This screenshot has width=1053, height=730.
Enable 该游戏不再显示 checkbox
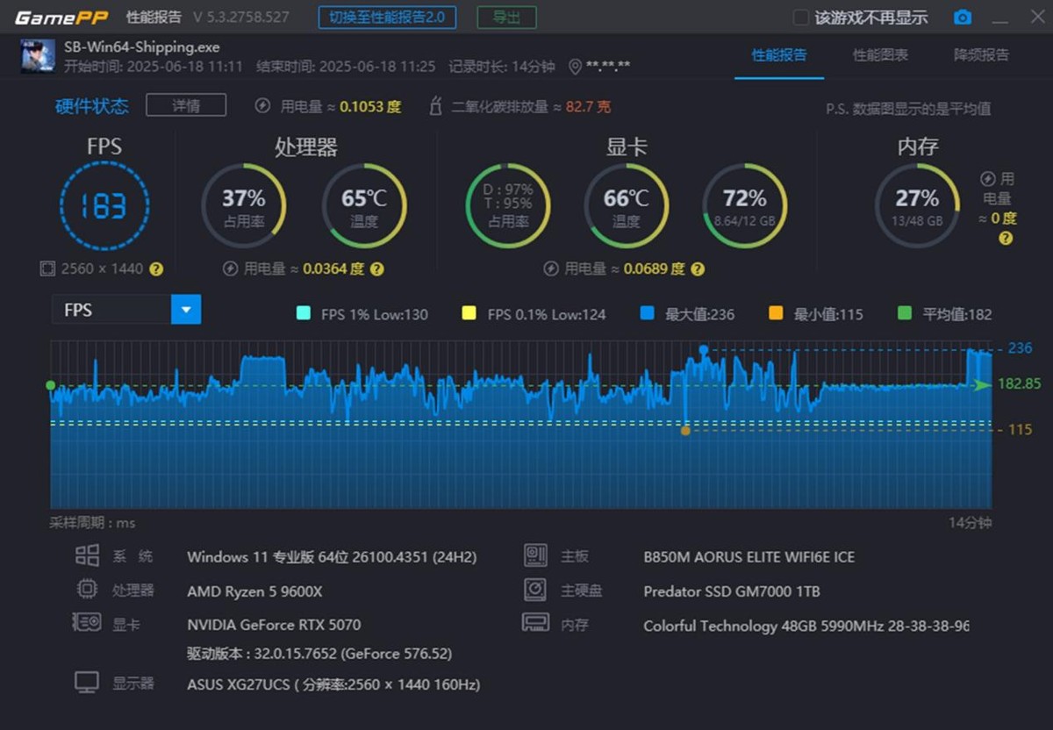point(800,18)
